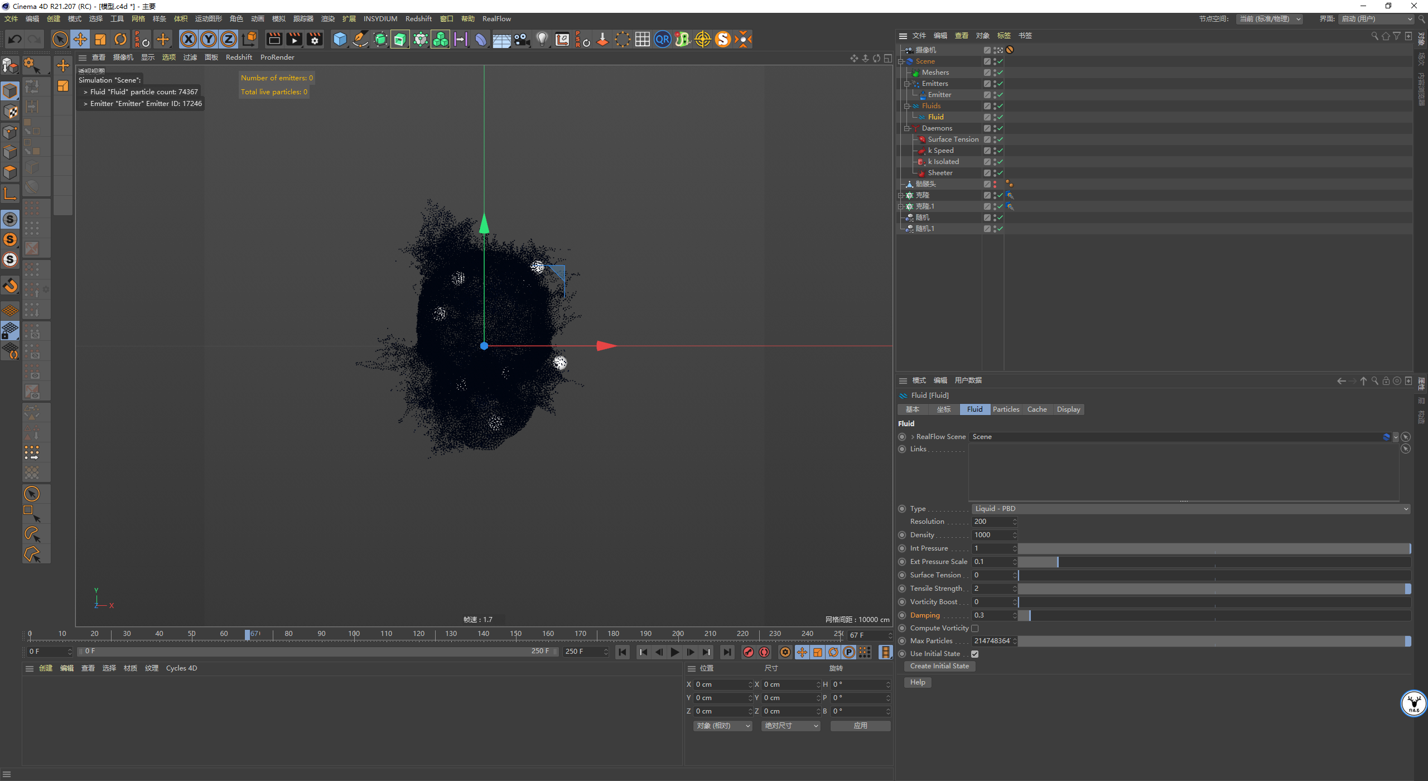Open the Type Liquid - PBD dropdown
This screenshot has height=781, width=1428.
[x=1191, y=509]
